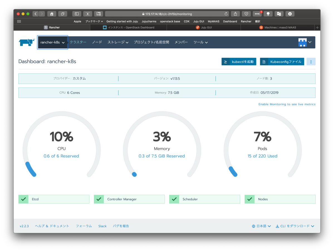Screen dimensions: 334x251
Task: Click Enable Monitoring to see live metrics
Action: pos(287,104)
